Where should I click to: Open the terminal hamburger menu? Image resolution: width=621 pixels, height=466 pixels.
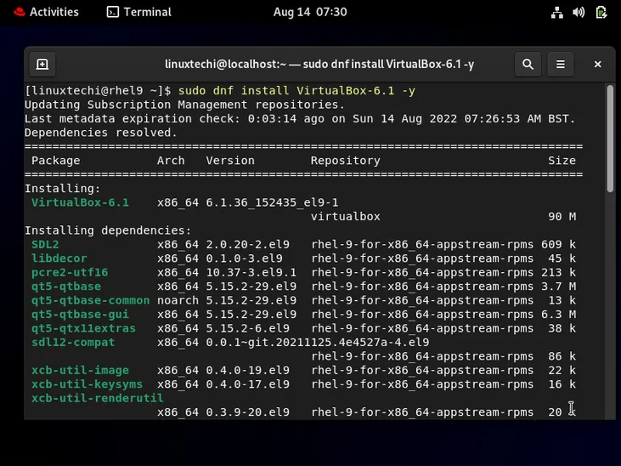561,65
